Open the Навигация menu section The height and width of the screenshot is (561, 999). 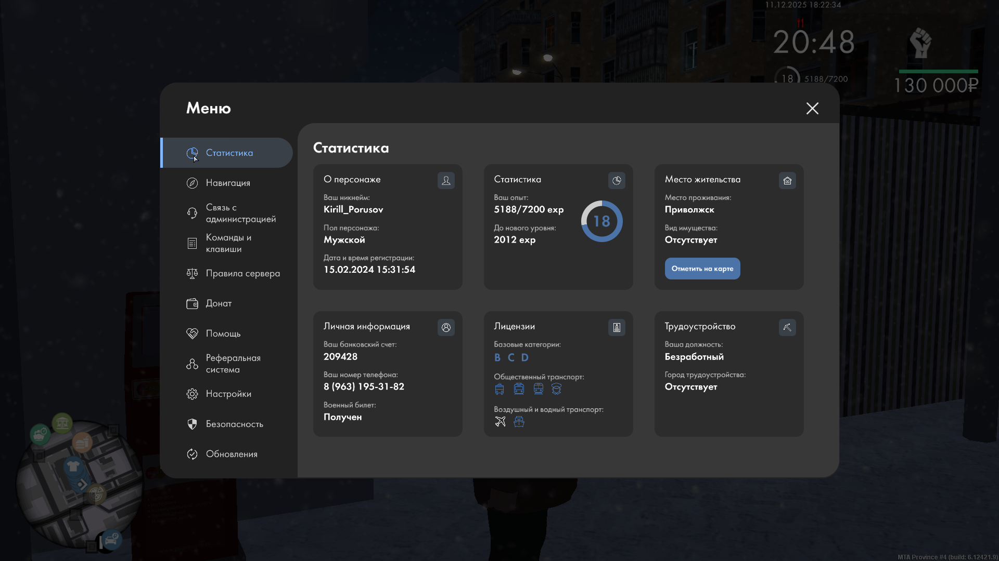tap(228, 183)
